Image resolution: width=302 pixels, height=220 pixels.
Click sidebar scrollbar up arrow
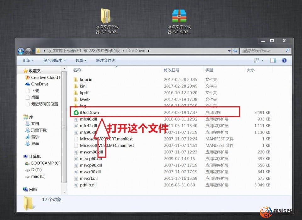coord(64,69)
